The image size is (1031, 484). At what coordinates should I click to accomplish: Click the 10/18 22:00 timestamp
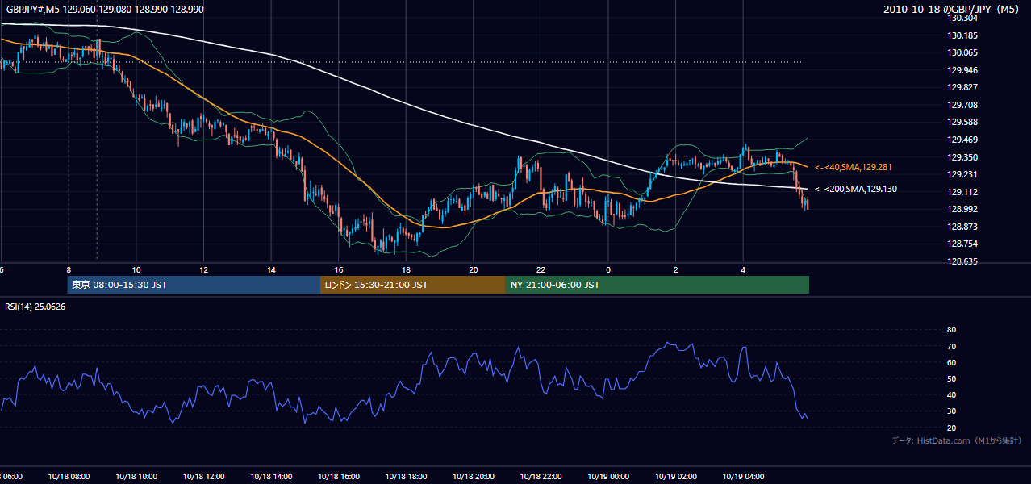541,477
